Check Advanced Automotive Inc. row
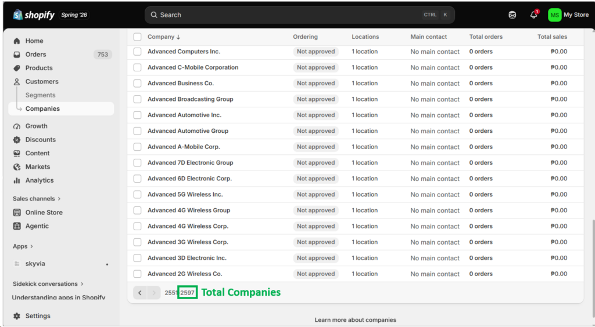Image resolution: width=595 pixels, height=327 pixels. [x=137, y=115]
